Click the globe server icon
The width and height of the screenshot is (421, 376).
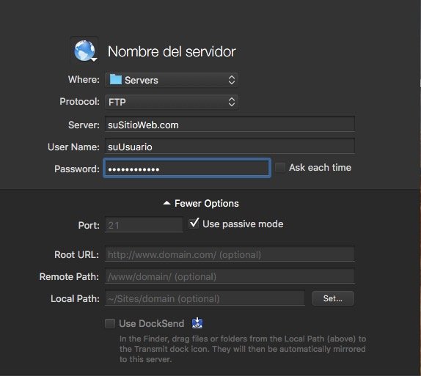(x=84, y=51)
